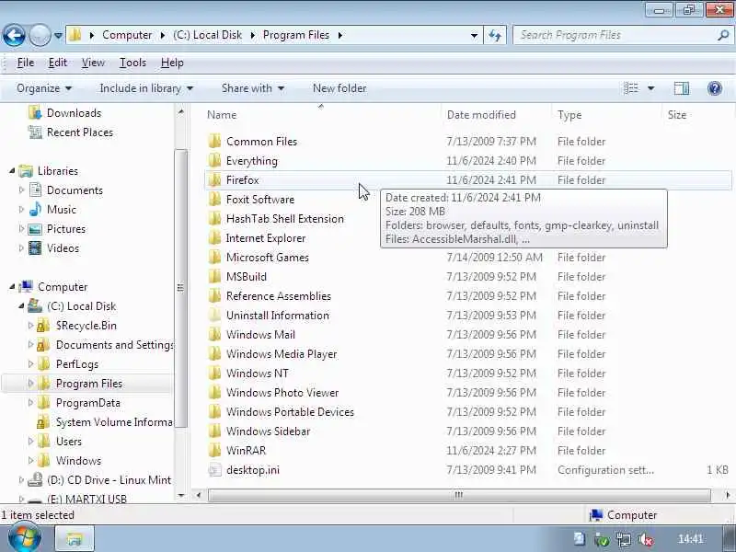Expand the arrow after Program Files breadcrumb
Screen dimensions: 736x552
pos(340,35)
